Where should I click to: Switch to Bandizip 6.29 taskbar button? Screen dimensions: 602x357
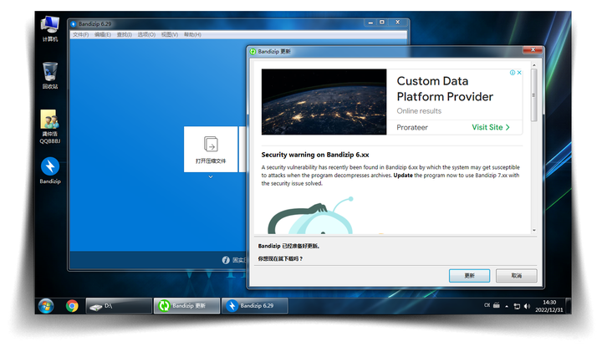tap(254, 306)
